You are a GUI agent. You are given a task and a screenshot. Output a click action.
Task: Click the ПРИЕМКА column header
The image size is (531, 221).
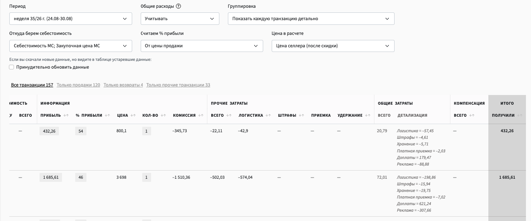click(x=321, y=116)
